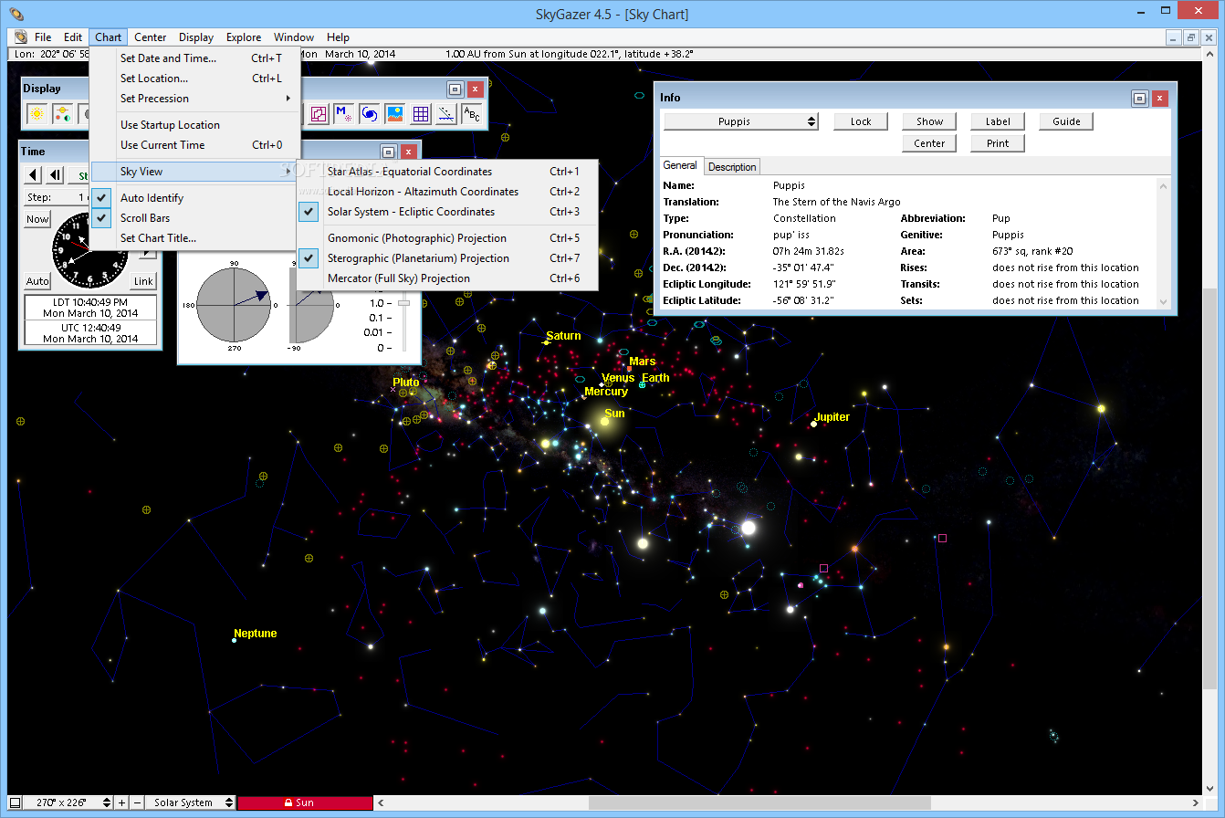
Task: Toggle the coordinate grid icon in Display panel
Action: coord(421,114)
